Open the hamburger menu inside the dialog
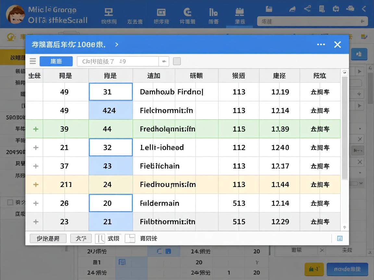The width and height of the screenshot is (374, 280). pyautogui.click(x=33, y=61)
